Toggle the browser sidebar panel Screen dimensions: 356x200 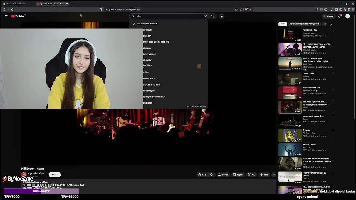(x=336, y=9)
